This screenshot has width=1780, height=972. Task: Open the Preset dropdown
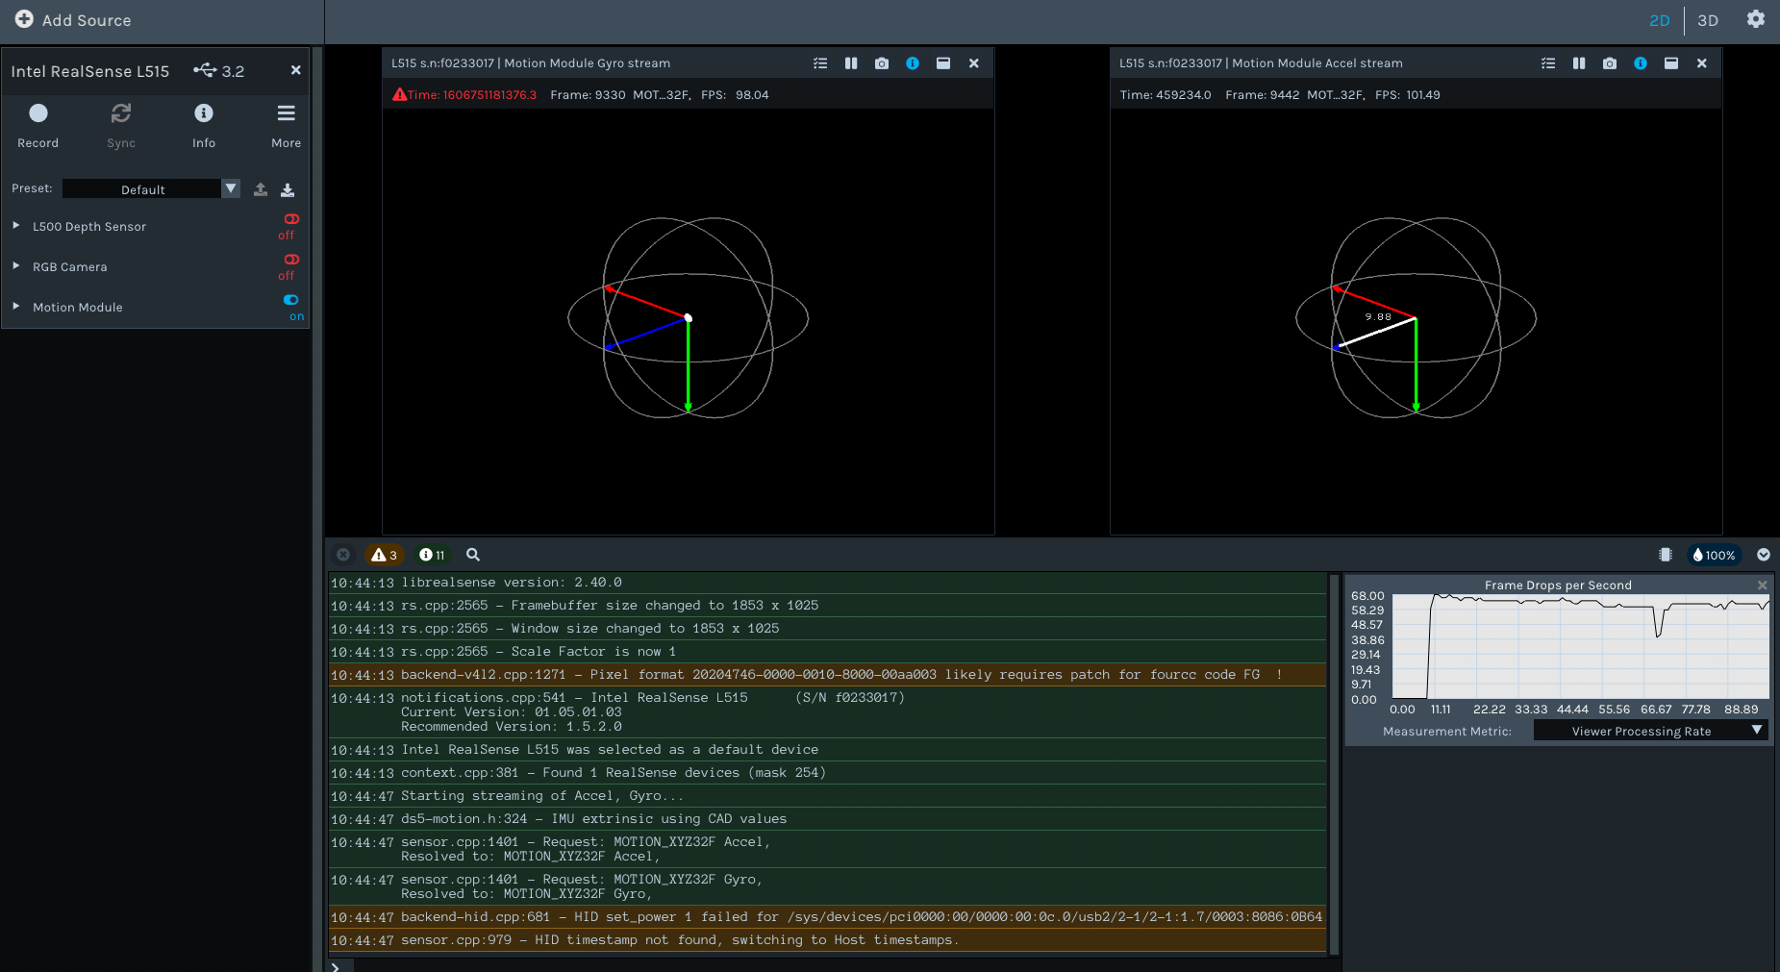pyautogui.click(x=231, y=188)
